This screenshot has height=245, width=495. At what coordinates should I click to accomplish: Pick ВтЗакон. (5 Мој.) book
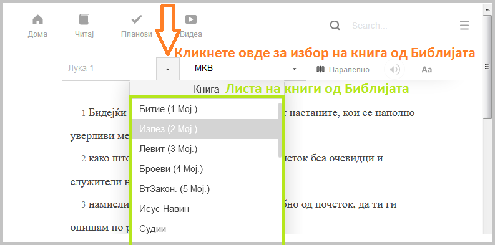point(205,189)
